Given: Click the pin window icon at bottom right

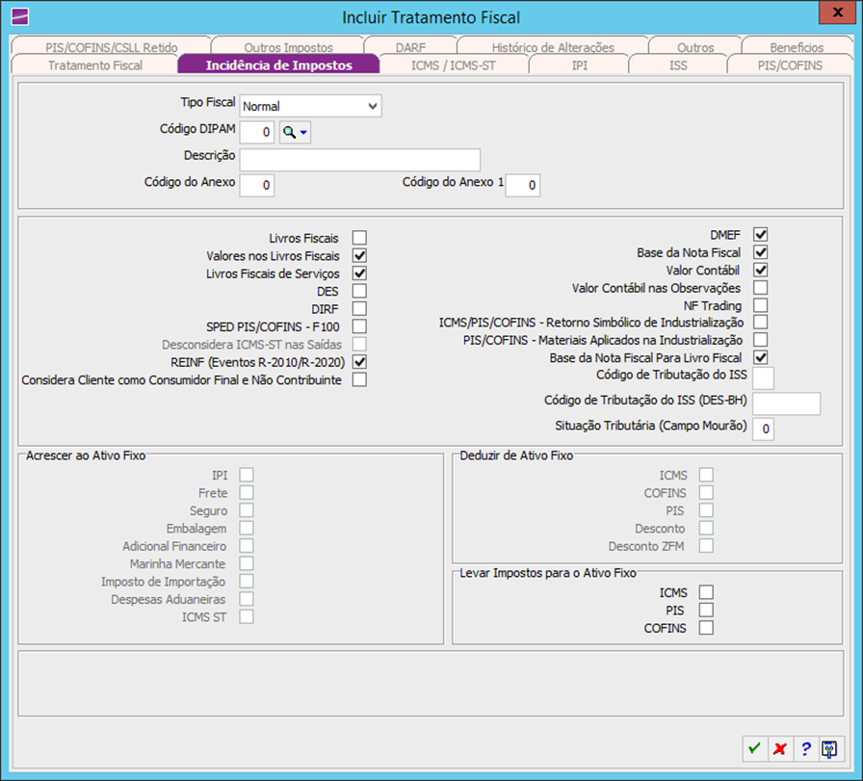Looking at the screenshot, I should (x=830, y=748).
